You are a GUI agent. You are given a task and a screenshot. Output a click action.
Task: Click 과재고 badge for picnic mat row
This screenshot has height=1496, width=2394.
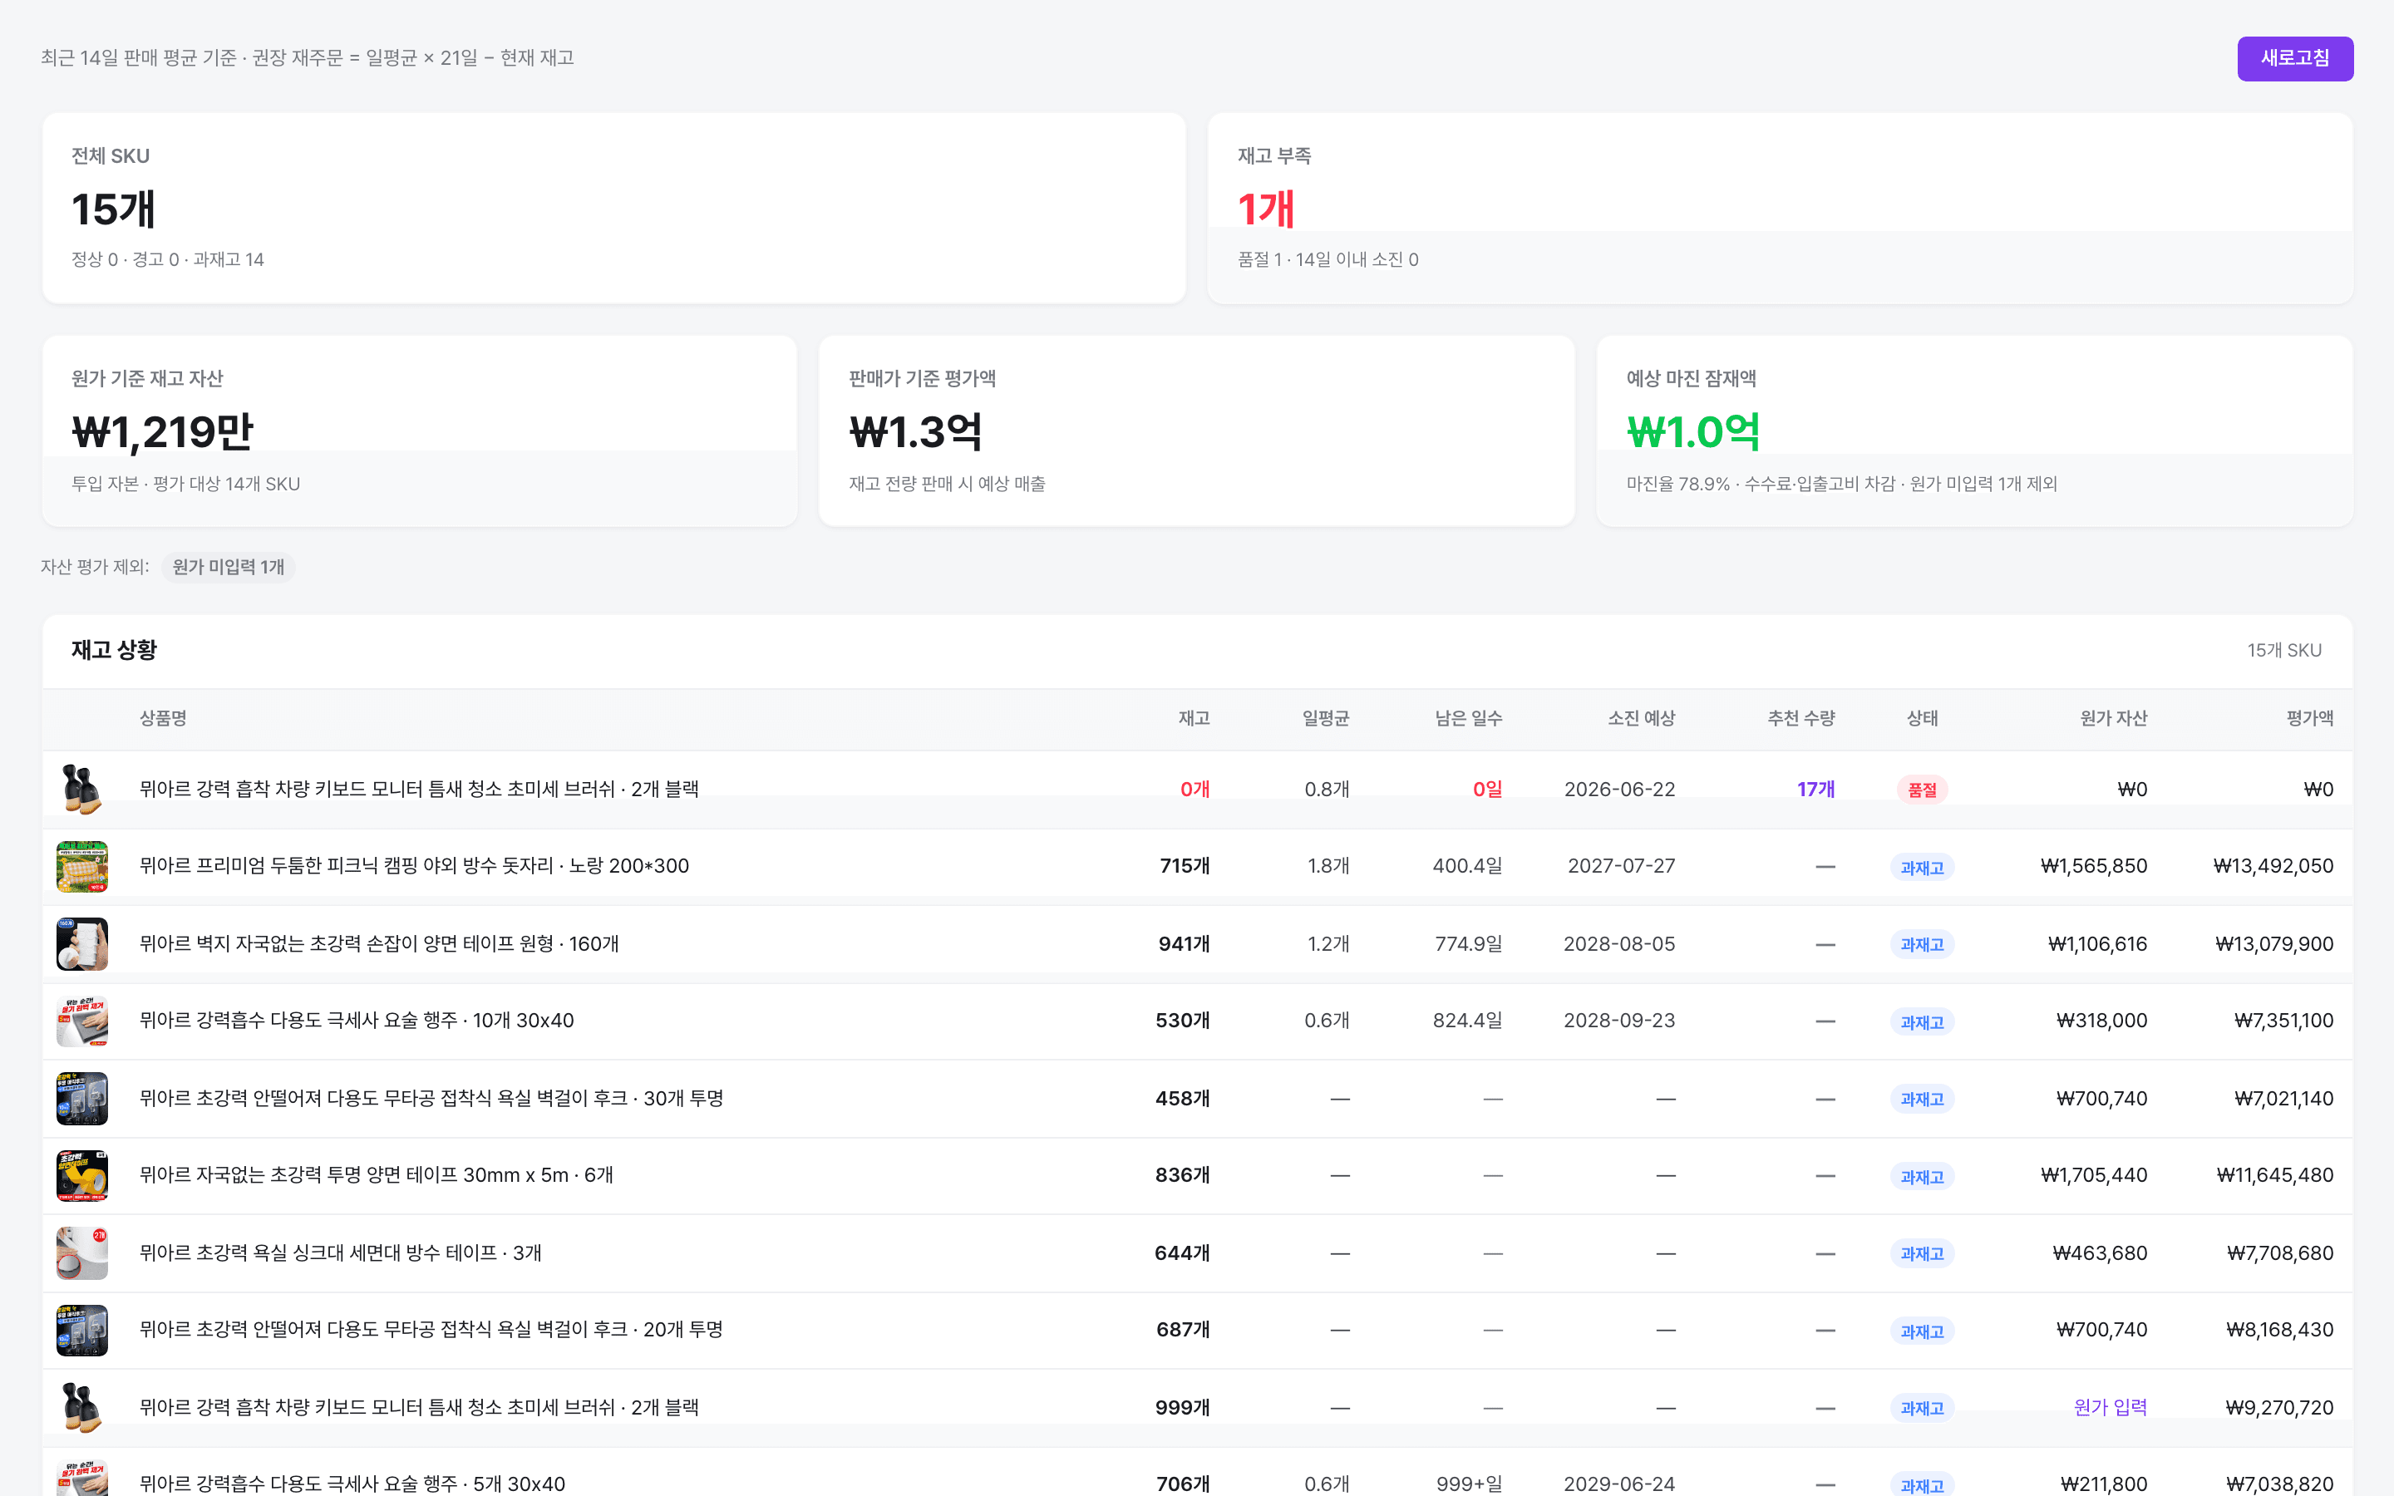click(x=1922, y=868)
